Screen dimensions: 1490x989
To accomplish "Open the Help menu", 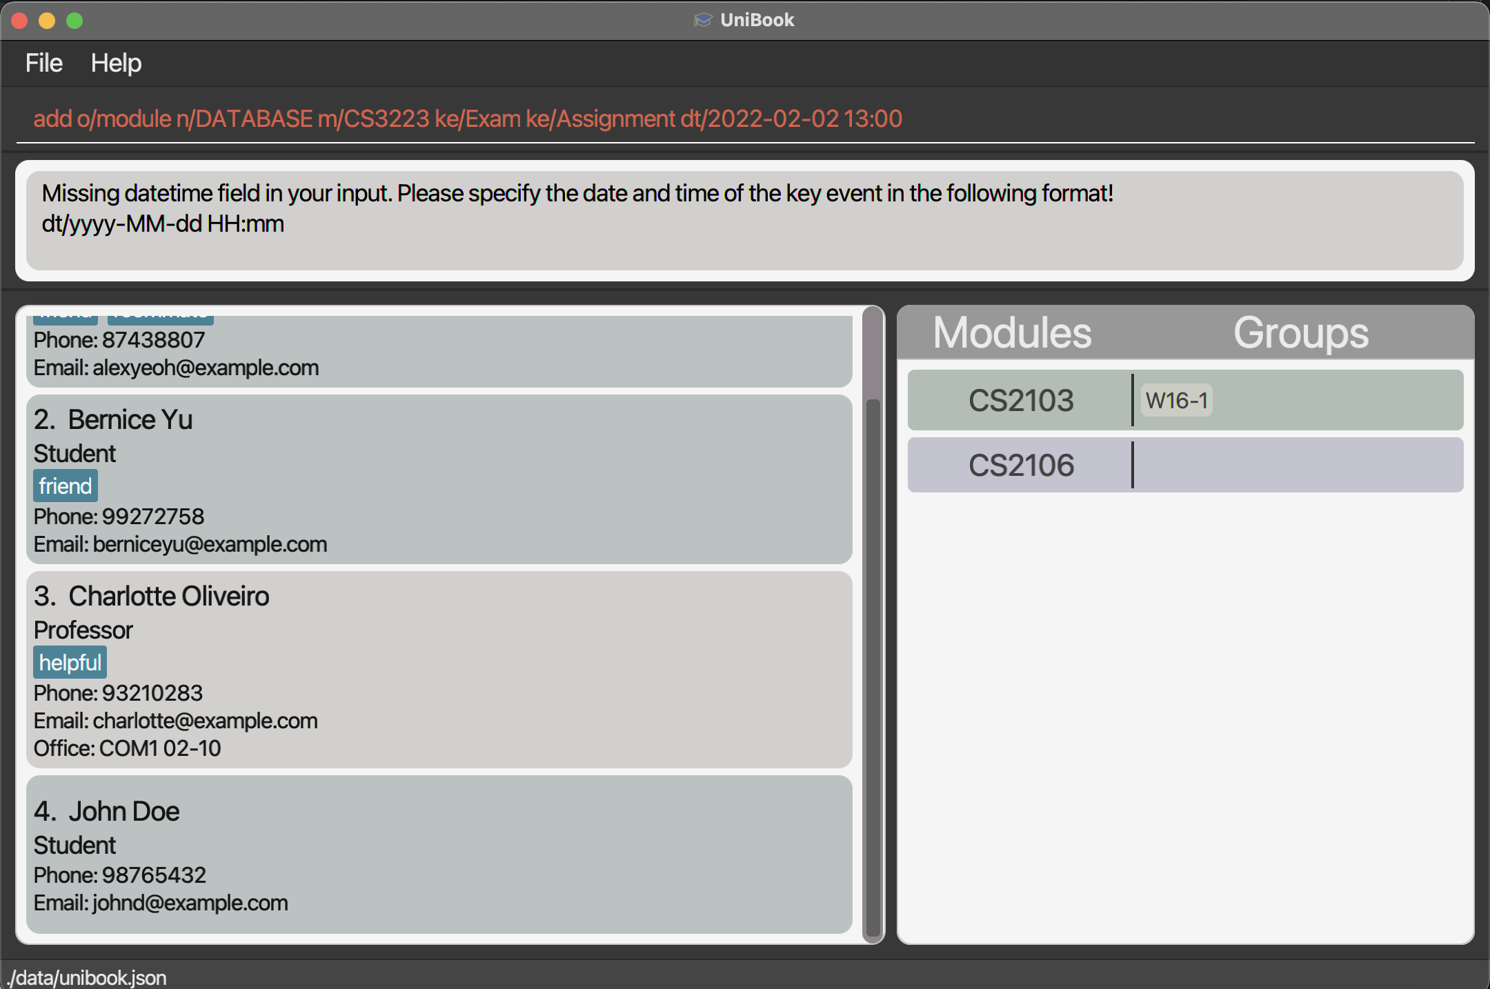I will click(116, 63).
